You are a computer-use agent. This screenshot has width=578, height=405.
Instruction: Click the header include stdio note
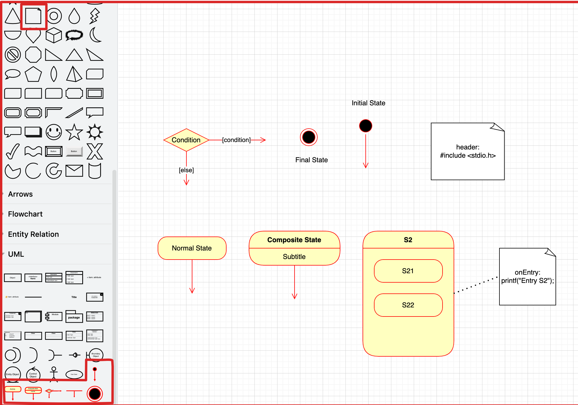click(x=467, y=151)
